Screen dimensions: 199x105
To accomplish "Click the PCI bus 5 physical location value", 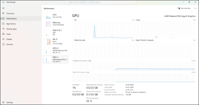I will 136,92.
